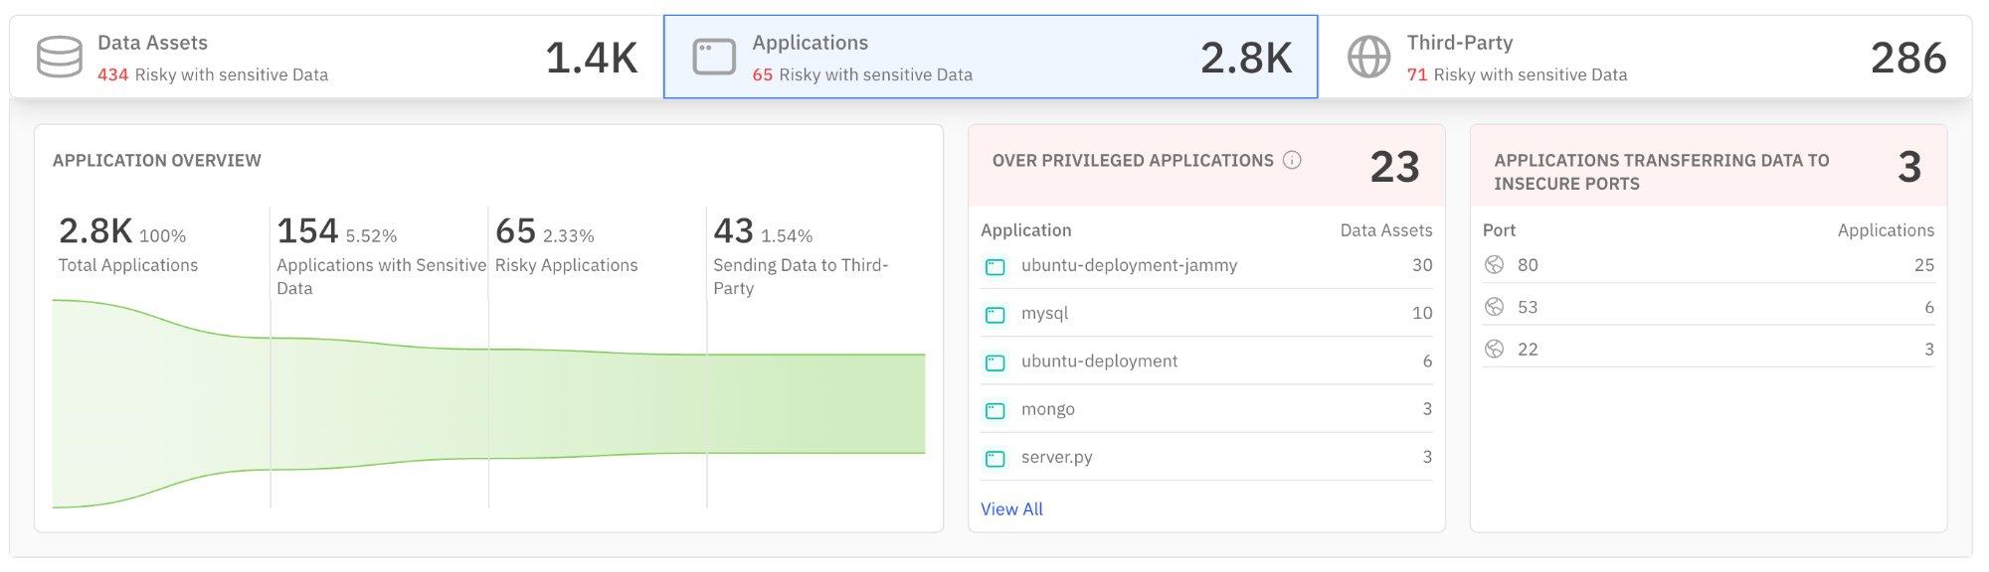Switch to the Data Assets tab
Viewport: 1989px width, 572px height.
(x=336, y=57)
